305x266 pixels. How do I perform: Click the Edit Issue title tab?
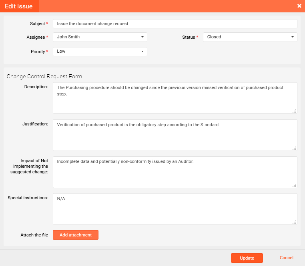click(x=19, y=6)
